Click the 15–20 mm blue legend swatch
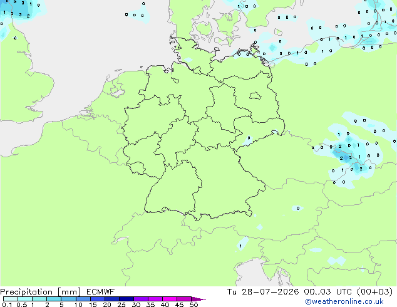Image resolution: width=397 pixels, height=307 pixels. coord(98,299)
